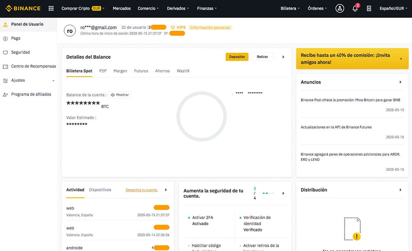Open Actividad panel chevron arrow
This screenshot has height=251, width=412.
pos(166,190)
